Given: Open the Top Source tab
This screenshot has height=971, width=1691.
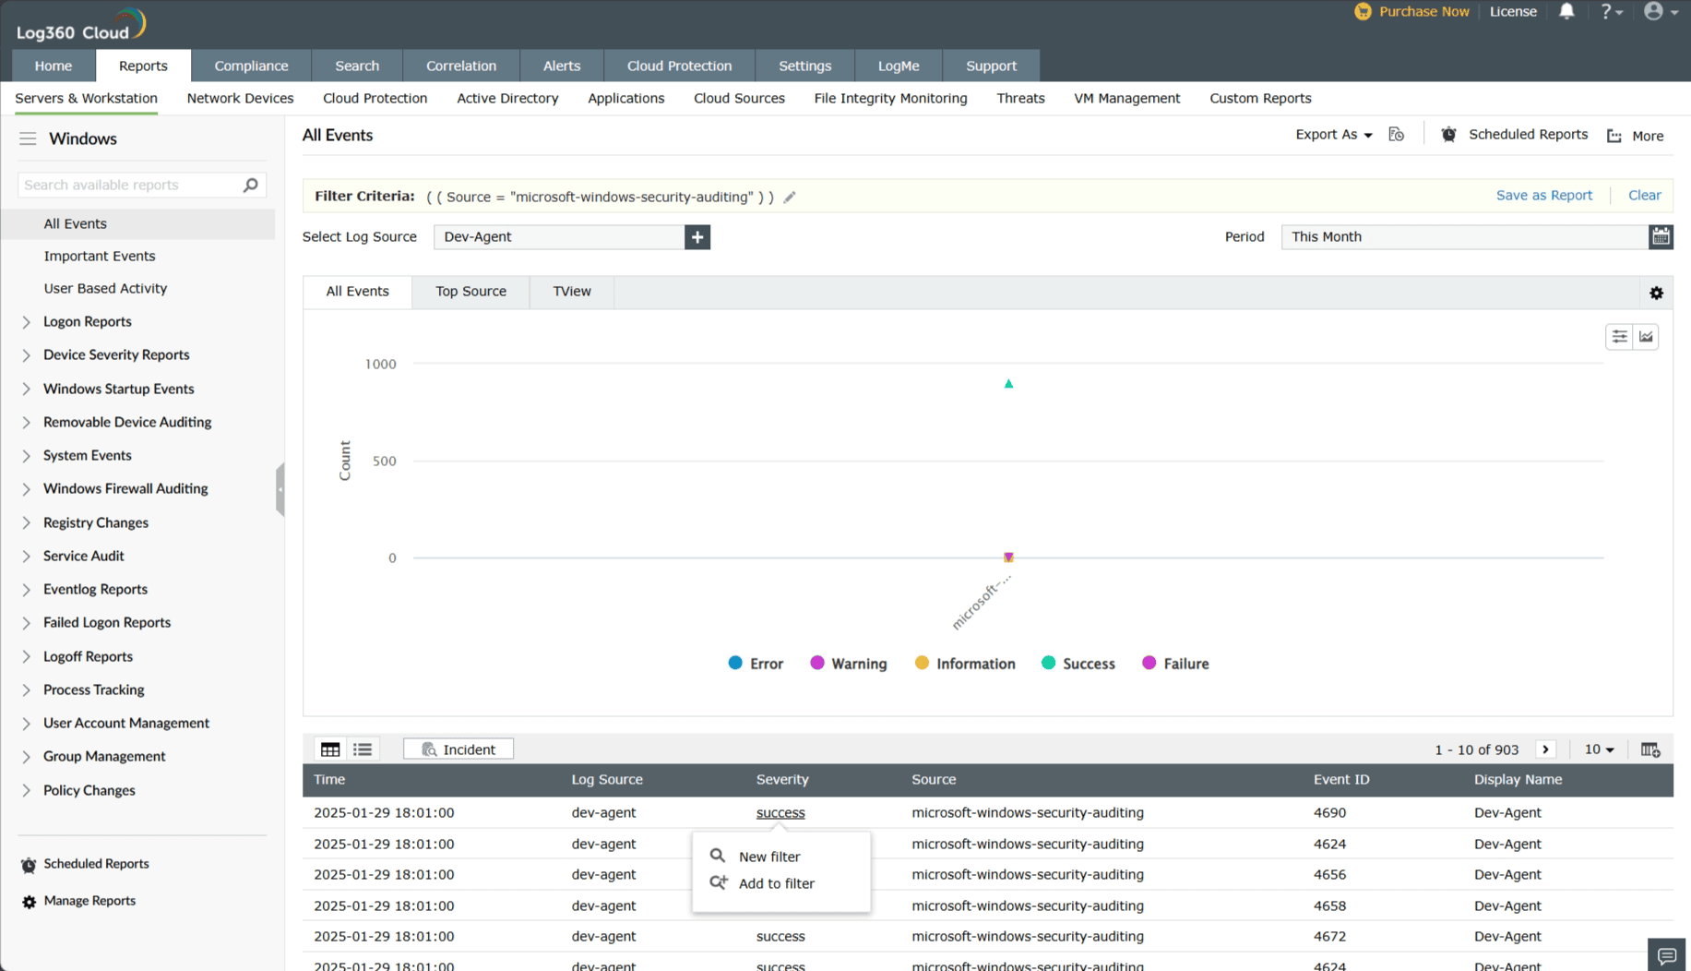Looking at the screenshot, I should [470, 292].
